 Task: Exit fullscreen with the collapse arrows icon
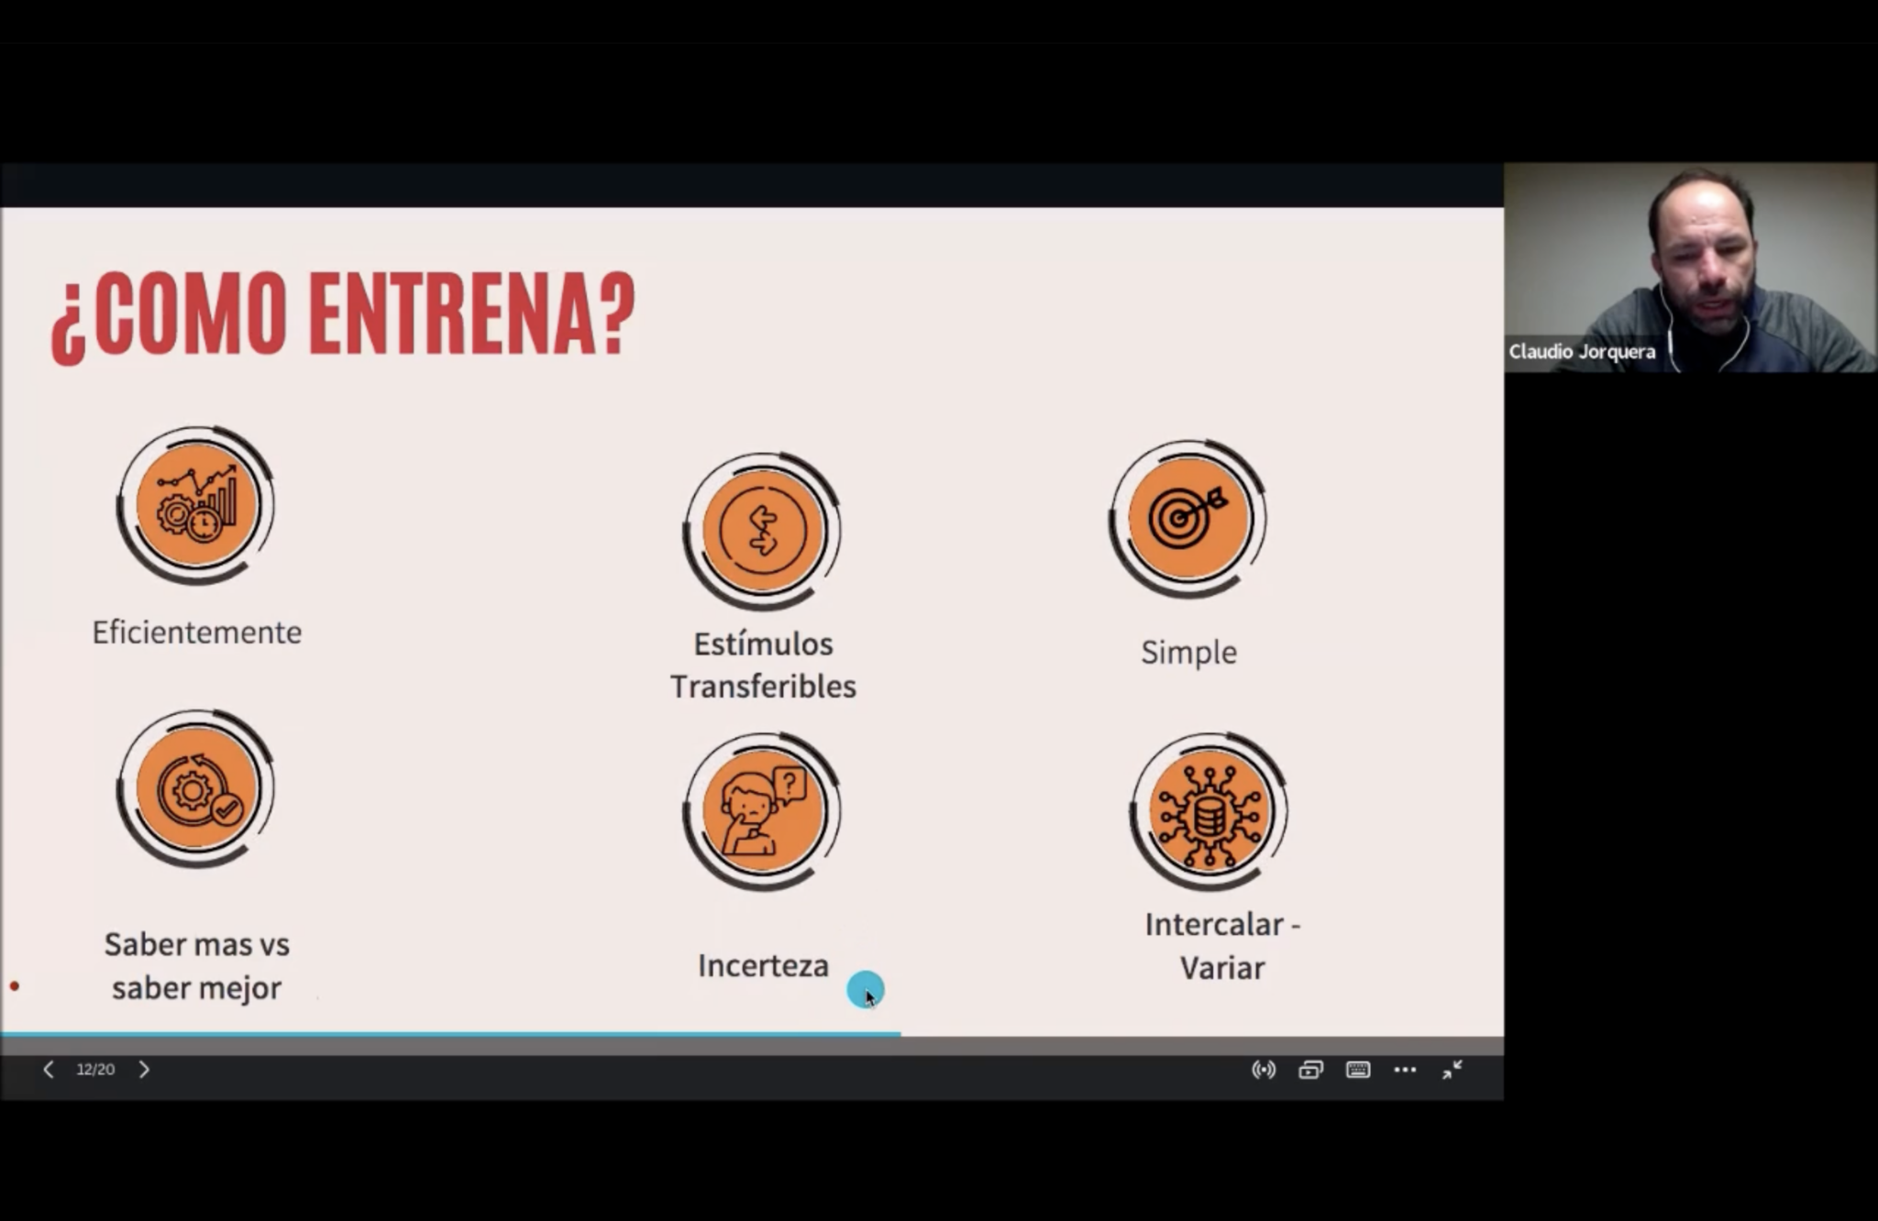click(1452, 1070)
